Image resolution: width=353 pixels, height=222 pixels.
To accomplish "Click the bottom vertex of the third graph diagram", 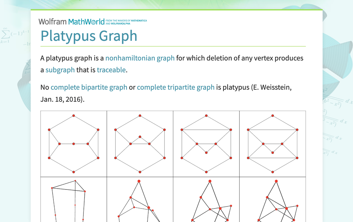I will [206, 172].
